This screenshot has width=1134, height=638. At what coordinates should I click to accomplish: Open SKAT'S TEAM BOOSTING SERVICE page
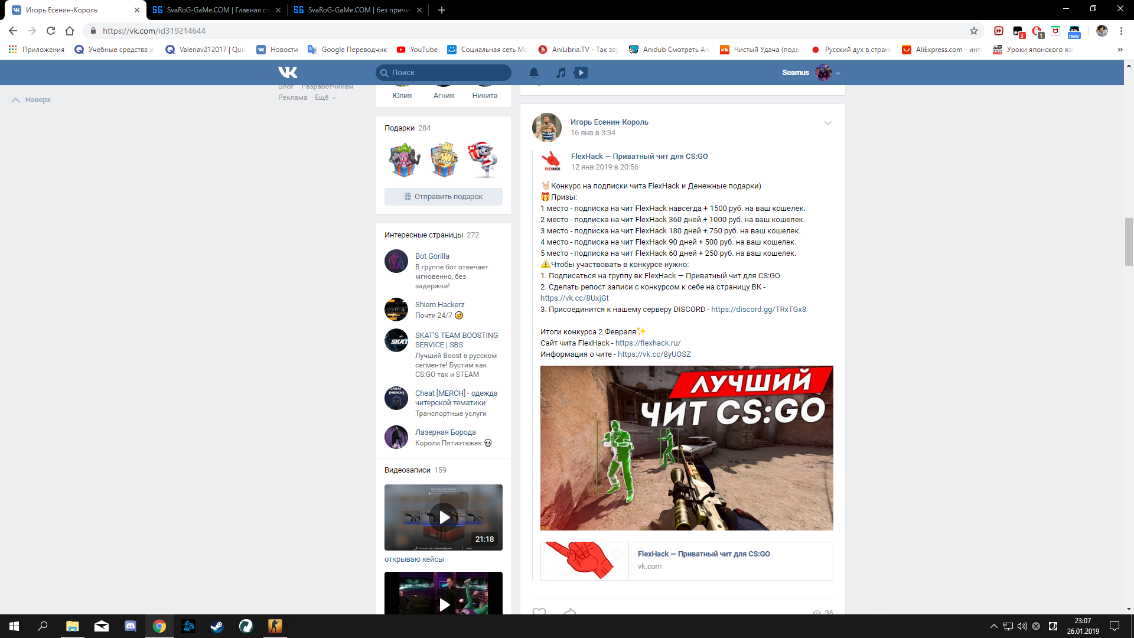click(457, 340)
